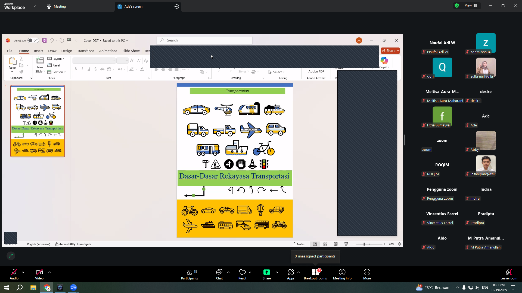Open Section dropdown
Image resolution: width=522 pixels, height=293 pixels.
point(57,72)
